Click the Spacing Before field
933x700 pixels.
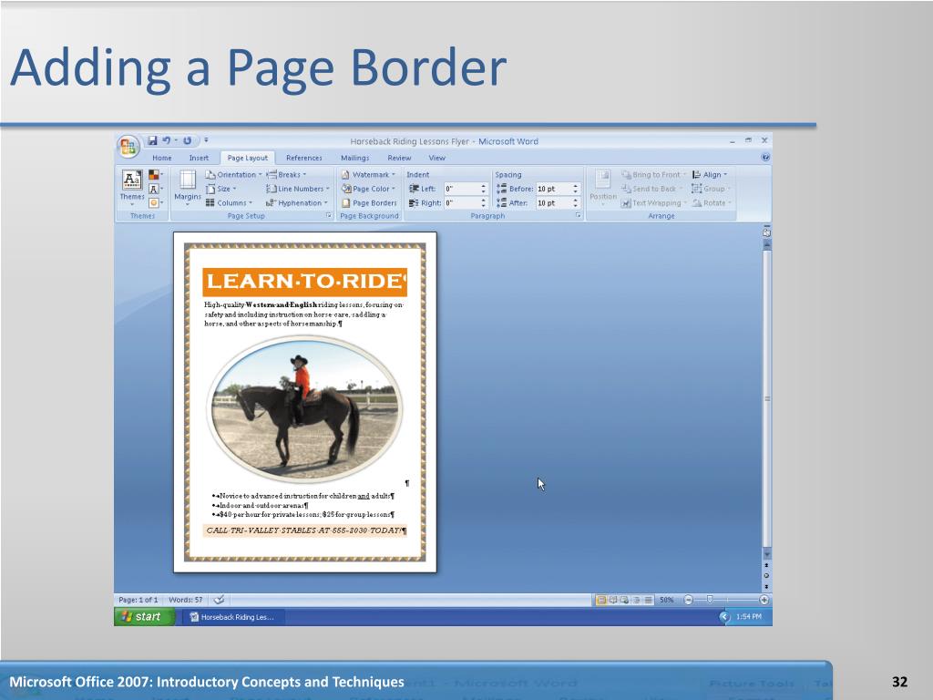pos(553,189)
